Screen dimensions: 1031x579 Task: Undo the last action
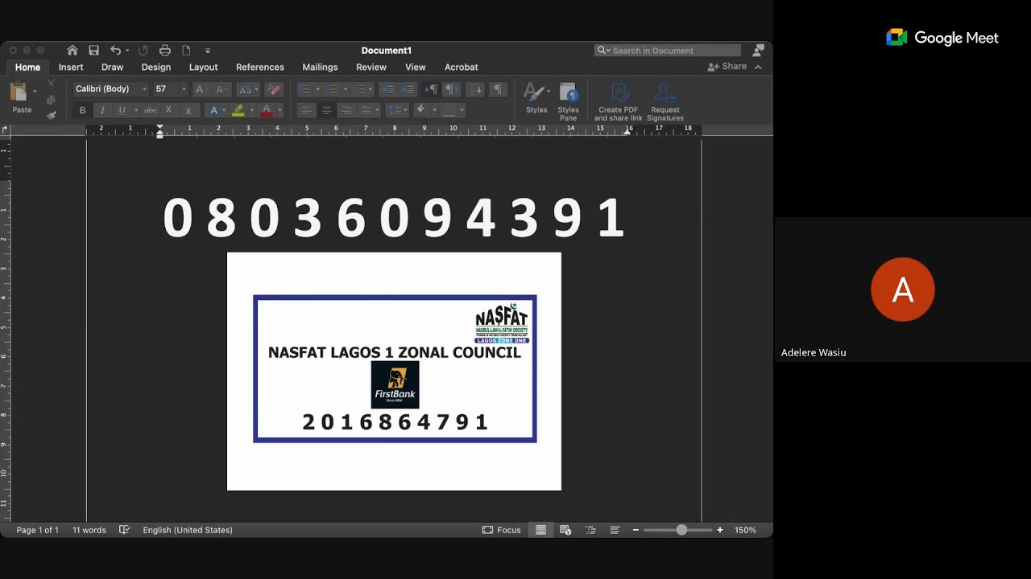[115, 51]
